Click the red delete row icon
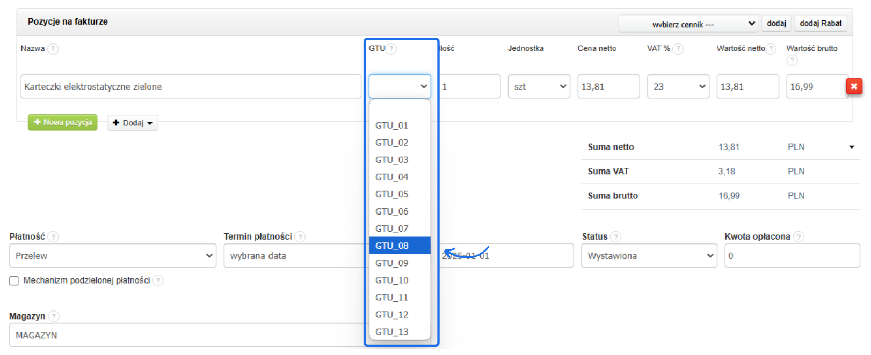This screenshot has height=355, width=871. (854, 86)
